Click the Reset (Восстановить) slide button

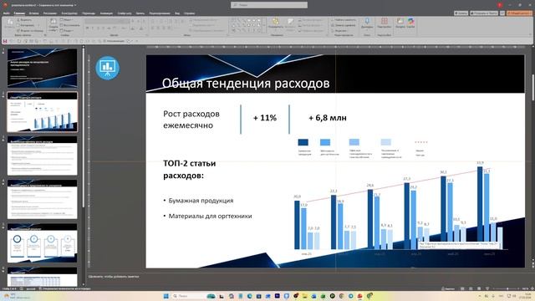click(70, 25)
